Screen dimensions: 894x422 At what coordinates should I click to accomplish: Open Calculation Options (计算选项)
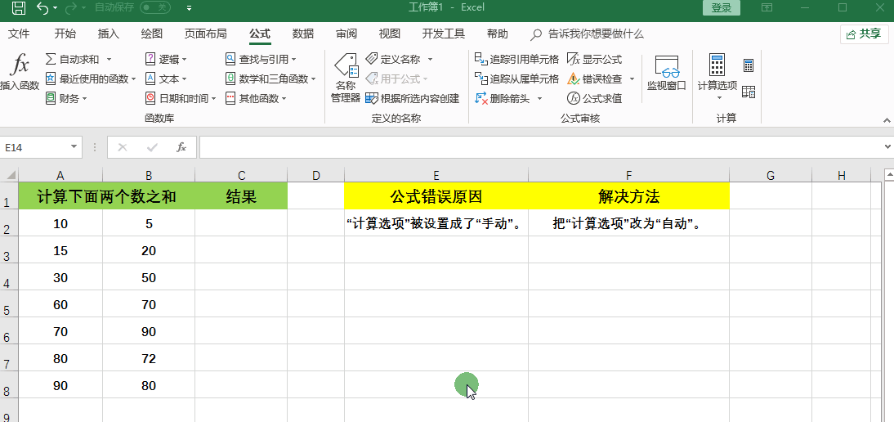pos(717,77)
